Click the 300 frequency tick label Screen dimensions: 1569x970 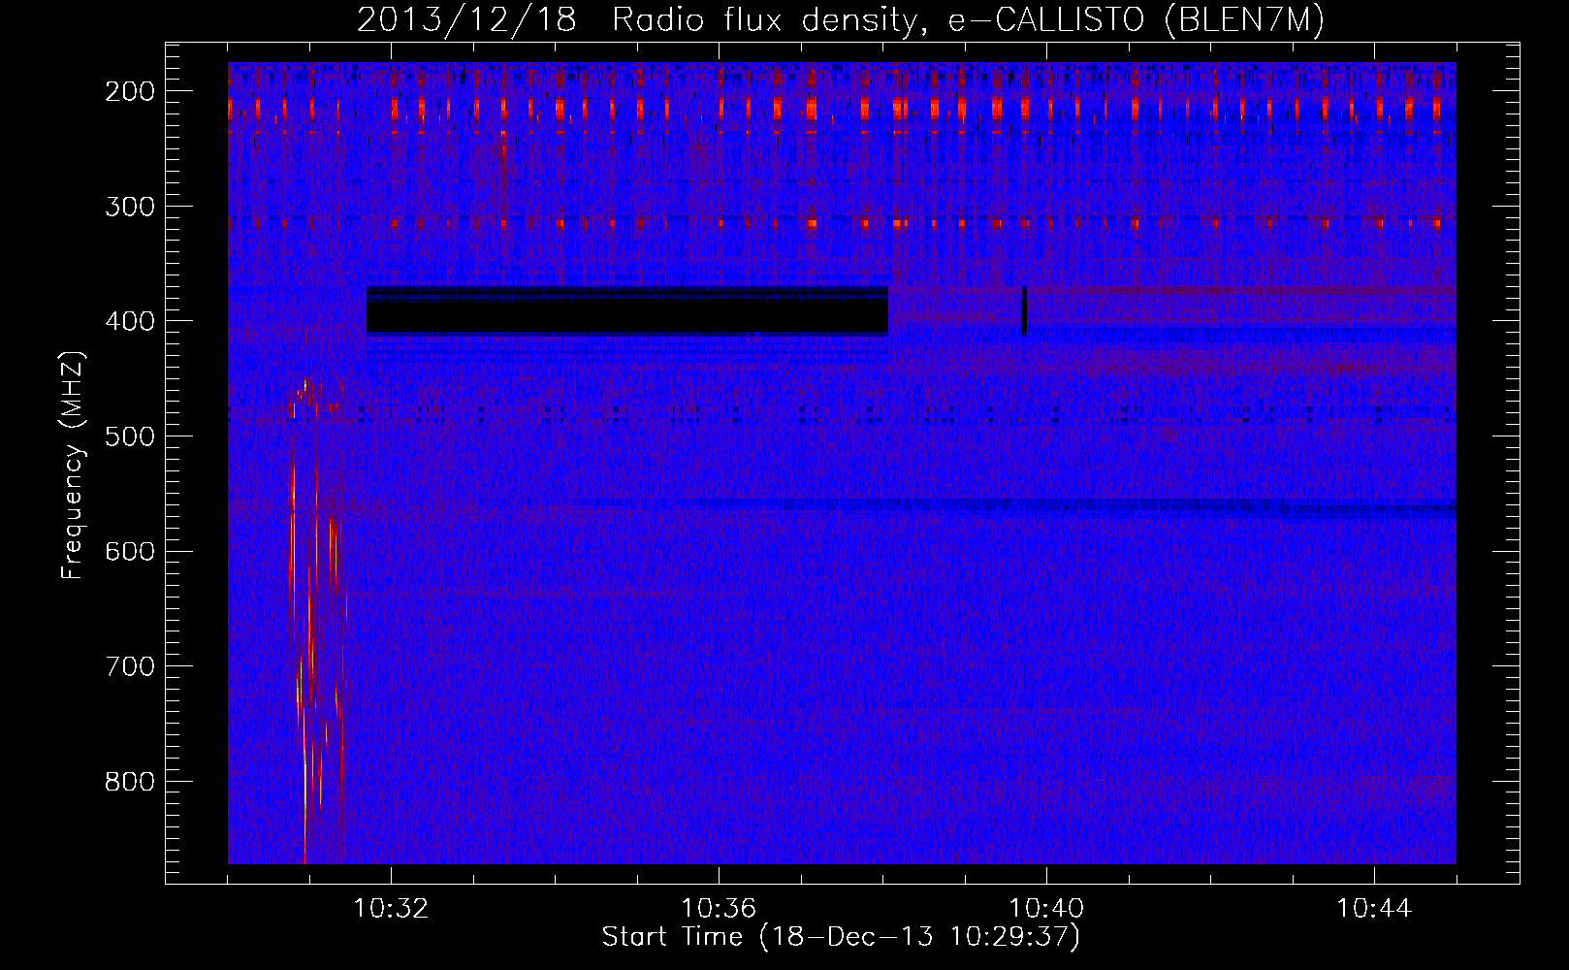tap(129, 207)
